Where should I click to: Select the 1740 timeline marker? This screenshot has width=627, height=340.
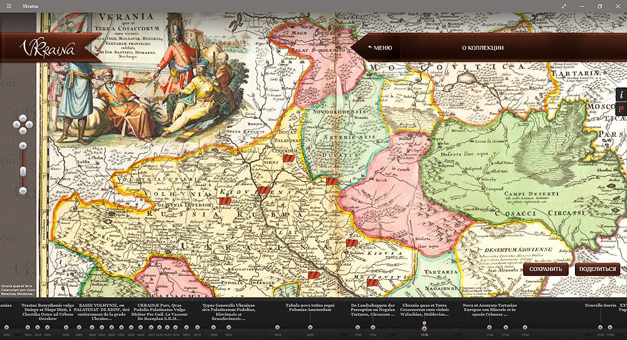(490, 327)
